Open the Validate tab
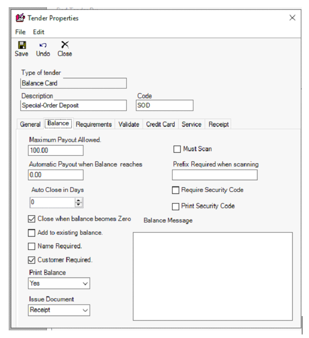 (129, 124)
